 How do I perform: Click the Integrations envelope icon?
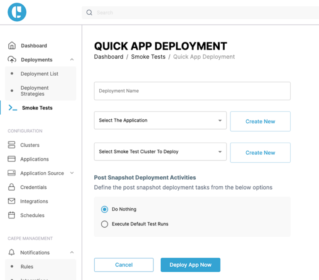[x=12, y=201]
